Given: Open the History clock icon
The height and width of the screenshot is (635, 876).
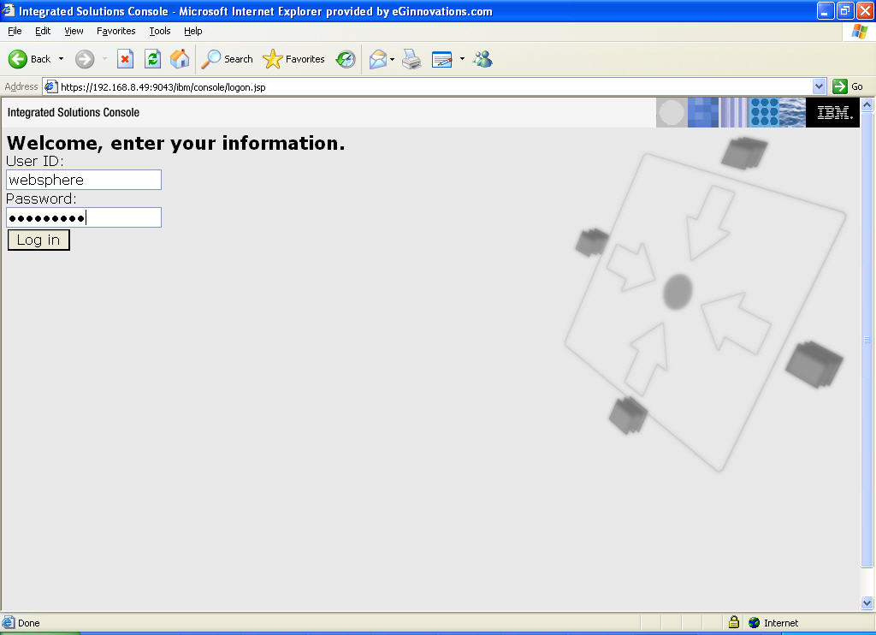Looking at the screenshot, I should 346,59.
